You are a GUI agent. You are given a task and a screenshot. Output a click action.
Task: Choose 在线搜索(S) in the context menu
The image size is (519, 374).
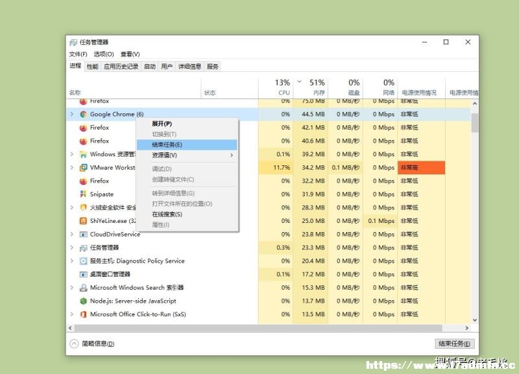187,215
